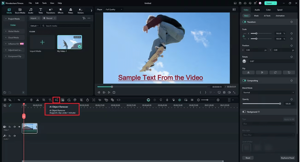Delete clip using the trash icon
The width and height of the screenshot is (300, 162).
(x=31, y=100)
